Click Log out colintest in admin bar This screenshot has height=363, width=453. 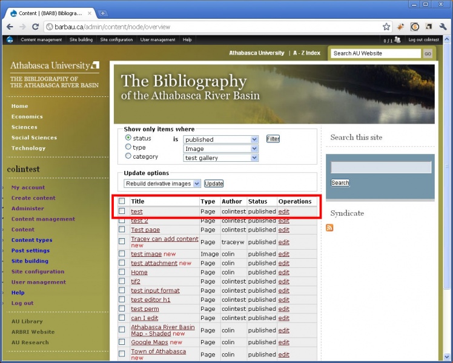click(423, 39)
